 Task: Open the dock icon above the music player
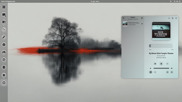click(x=4, y=75)
